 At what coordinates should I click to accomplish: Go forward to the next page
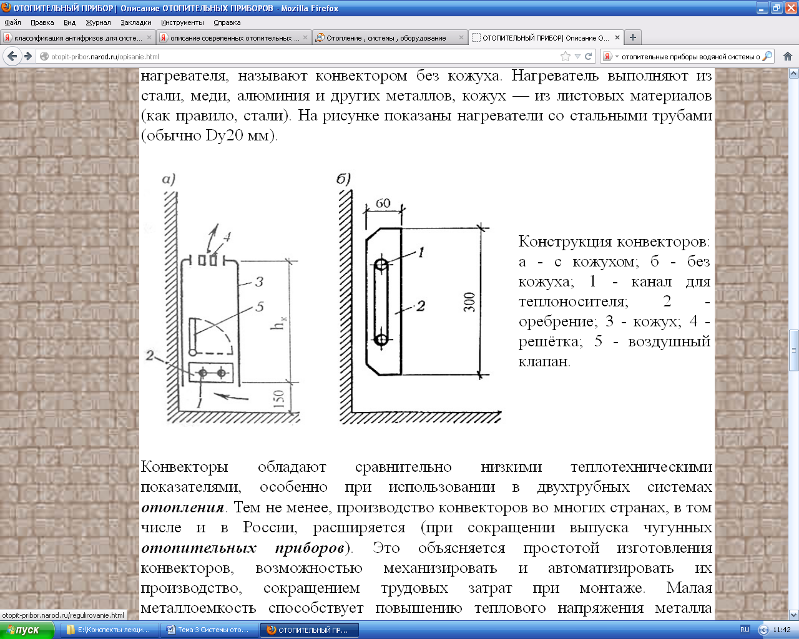click(x=28, y=56)
